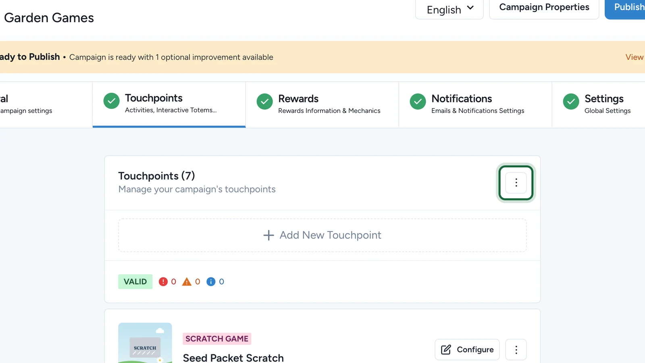Click the Settings tab green checkmark
Image resolution: width=645 pixels, height=363 pixels.
571,102
